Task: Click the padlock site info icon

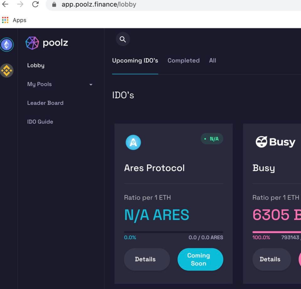Action: coord(54,4)
